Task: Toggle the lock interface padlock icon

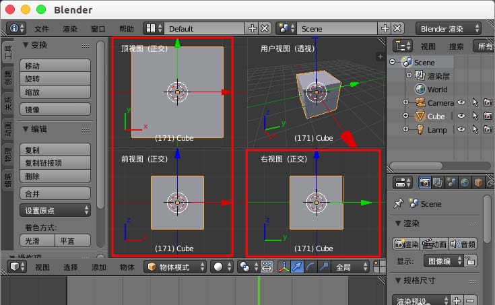Action: point(470,261)
